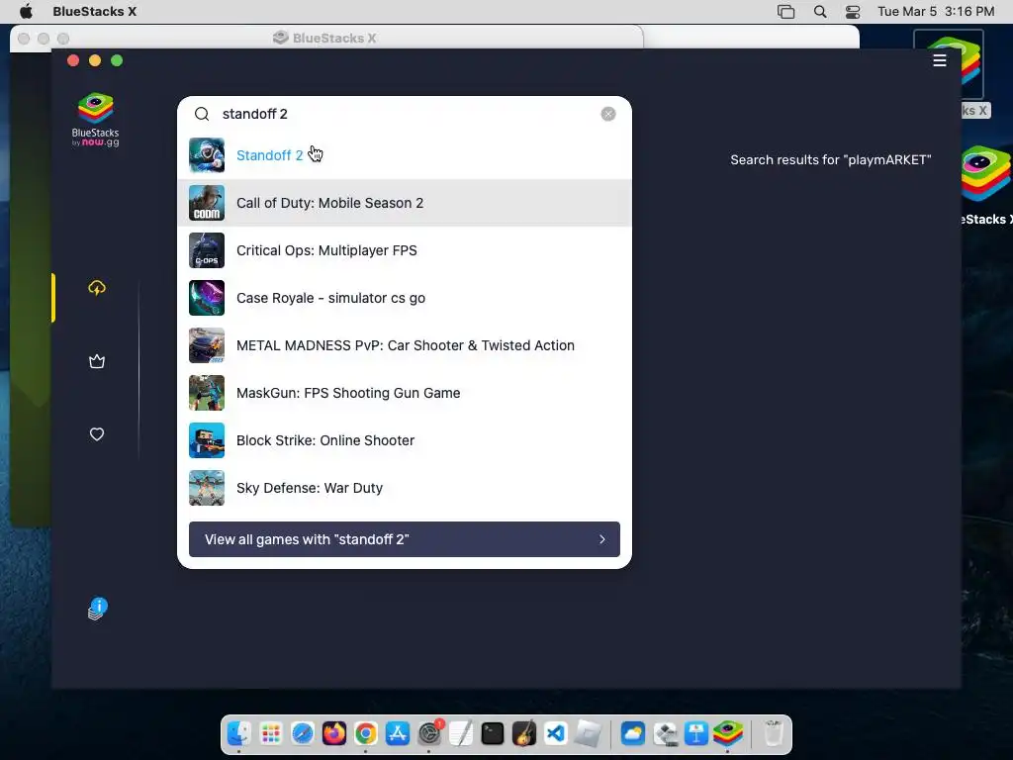View all games with "standoff 2"

pos(405,539)
